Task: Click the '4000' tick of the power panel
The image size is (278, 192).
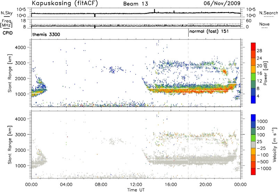Action: pyautogui.click(x=21, y=47)
